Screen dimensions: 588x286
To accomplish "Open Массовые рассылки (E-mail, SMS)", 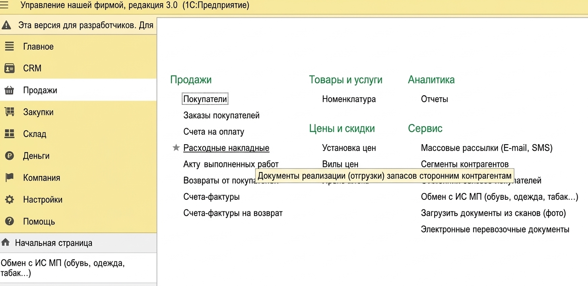I will coord(487,148).
